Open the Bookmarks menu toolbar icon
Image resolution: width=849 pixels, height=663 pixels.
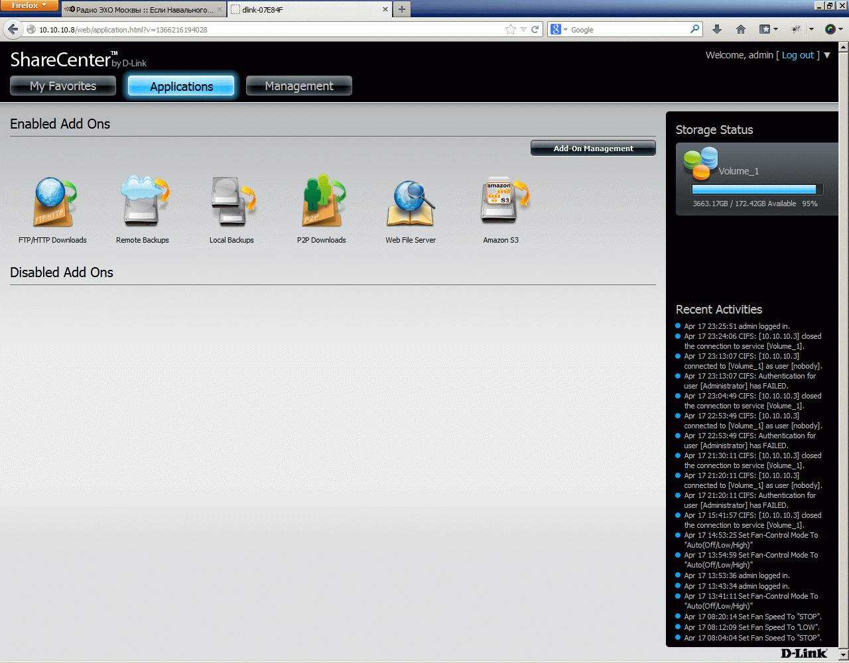point(765,29)
